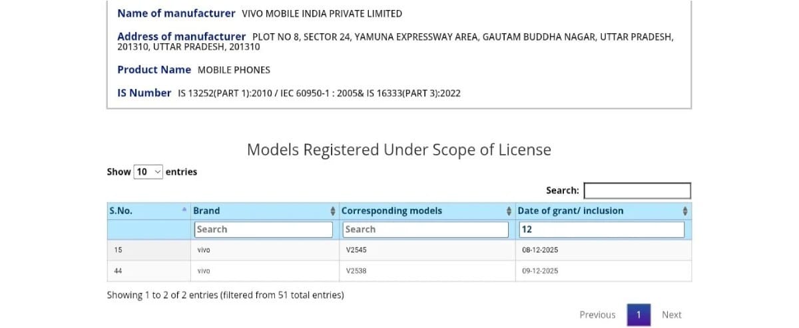Click the Date of grant/ inclusion header text
The width and height of the screenshot is (799, 328).
pyautogui.click(x=571, y=210)
